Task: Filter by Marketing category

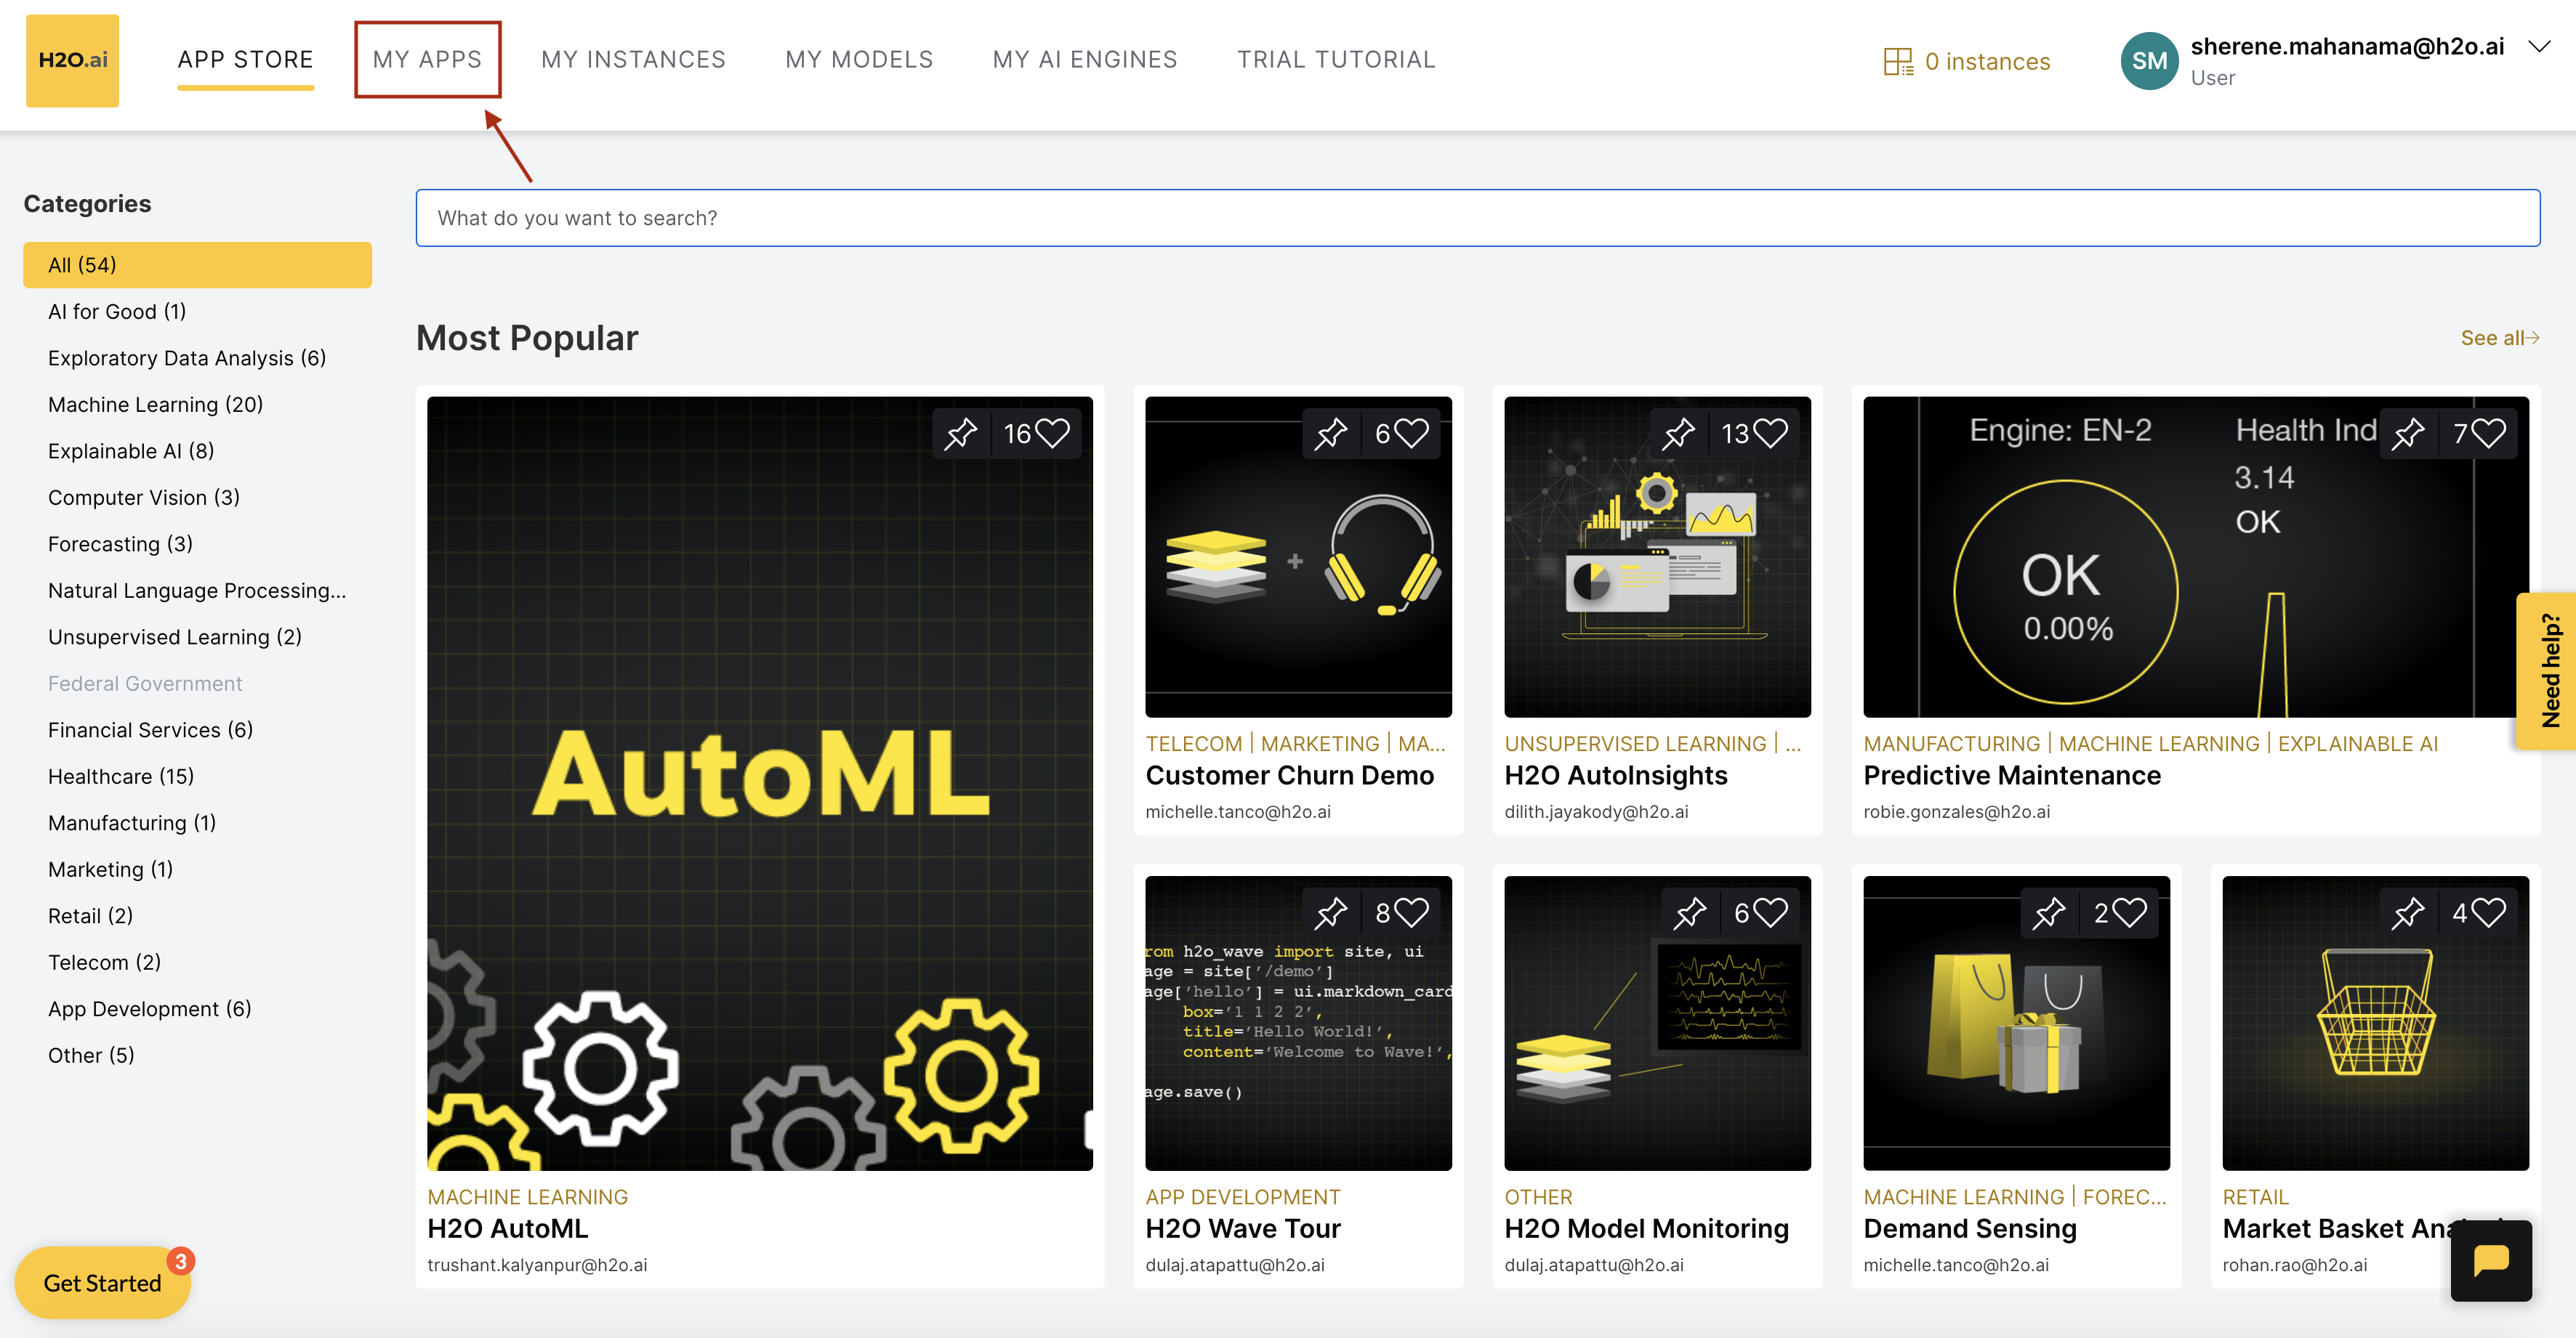Action: tap(110, 869)
